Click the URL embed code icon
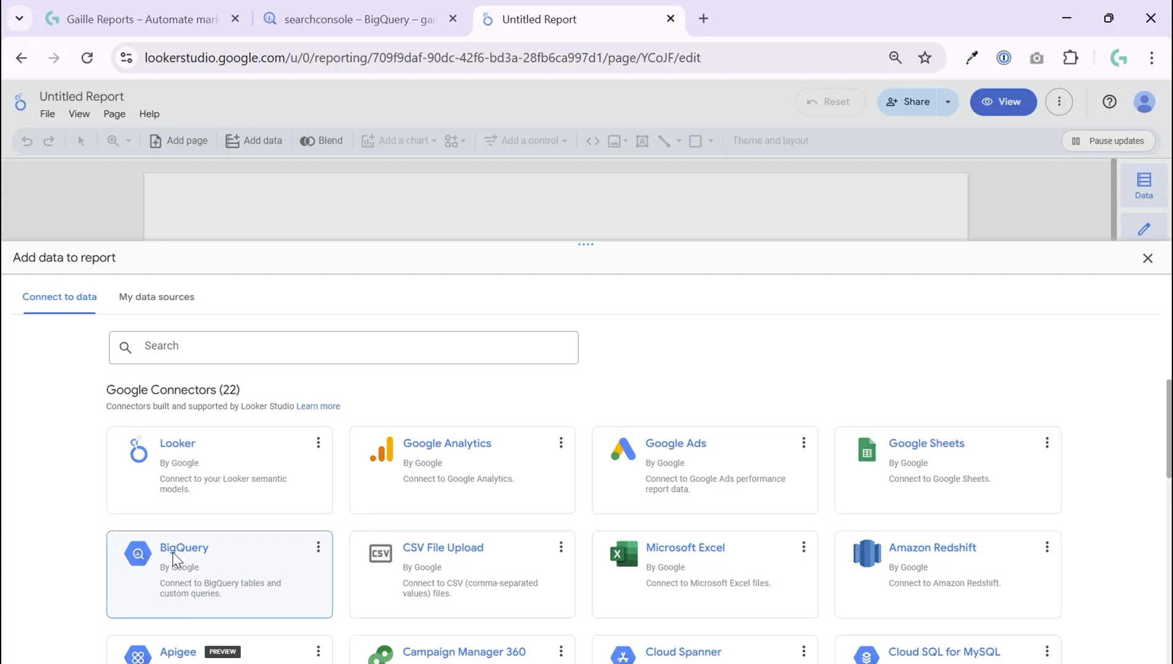 pyautogui.click(x=593, y=141)
